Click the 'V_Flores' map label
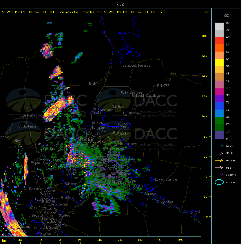 pos(44,234)
